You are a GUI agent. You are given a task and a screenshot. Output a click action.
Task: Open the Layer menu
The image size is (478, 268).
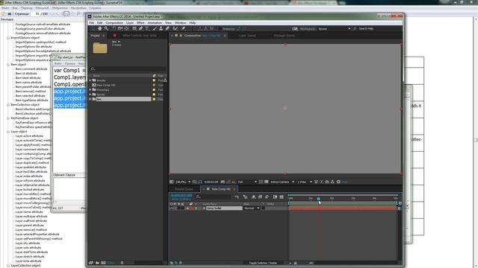(129, 23)
